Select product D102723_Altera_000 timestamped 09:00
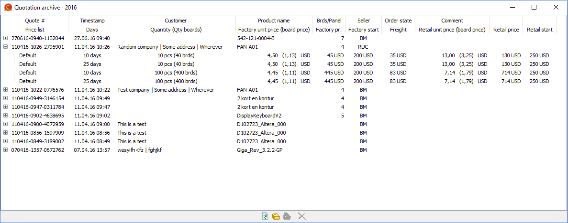Screen dimensions: 568x223 tap(261, 124)
